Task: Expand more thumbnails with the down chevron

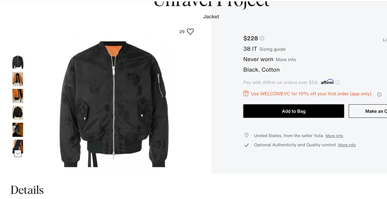Action: pyautogui.click(x=18, y=154)
